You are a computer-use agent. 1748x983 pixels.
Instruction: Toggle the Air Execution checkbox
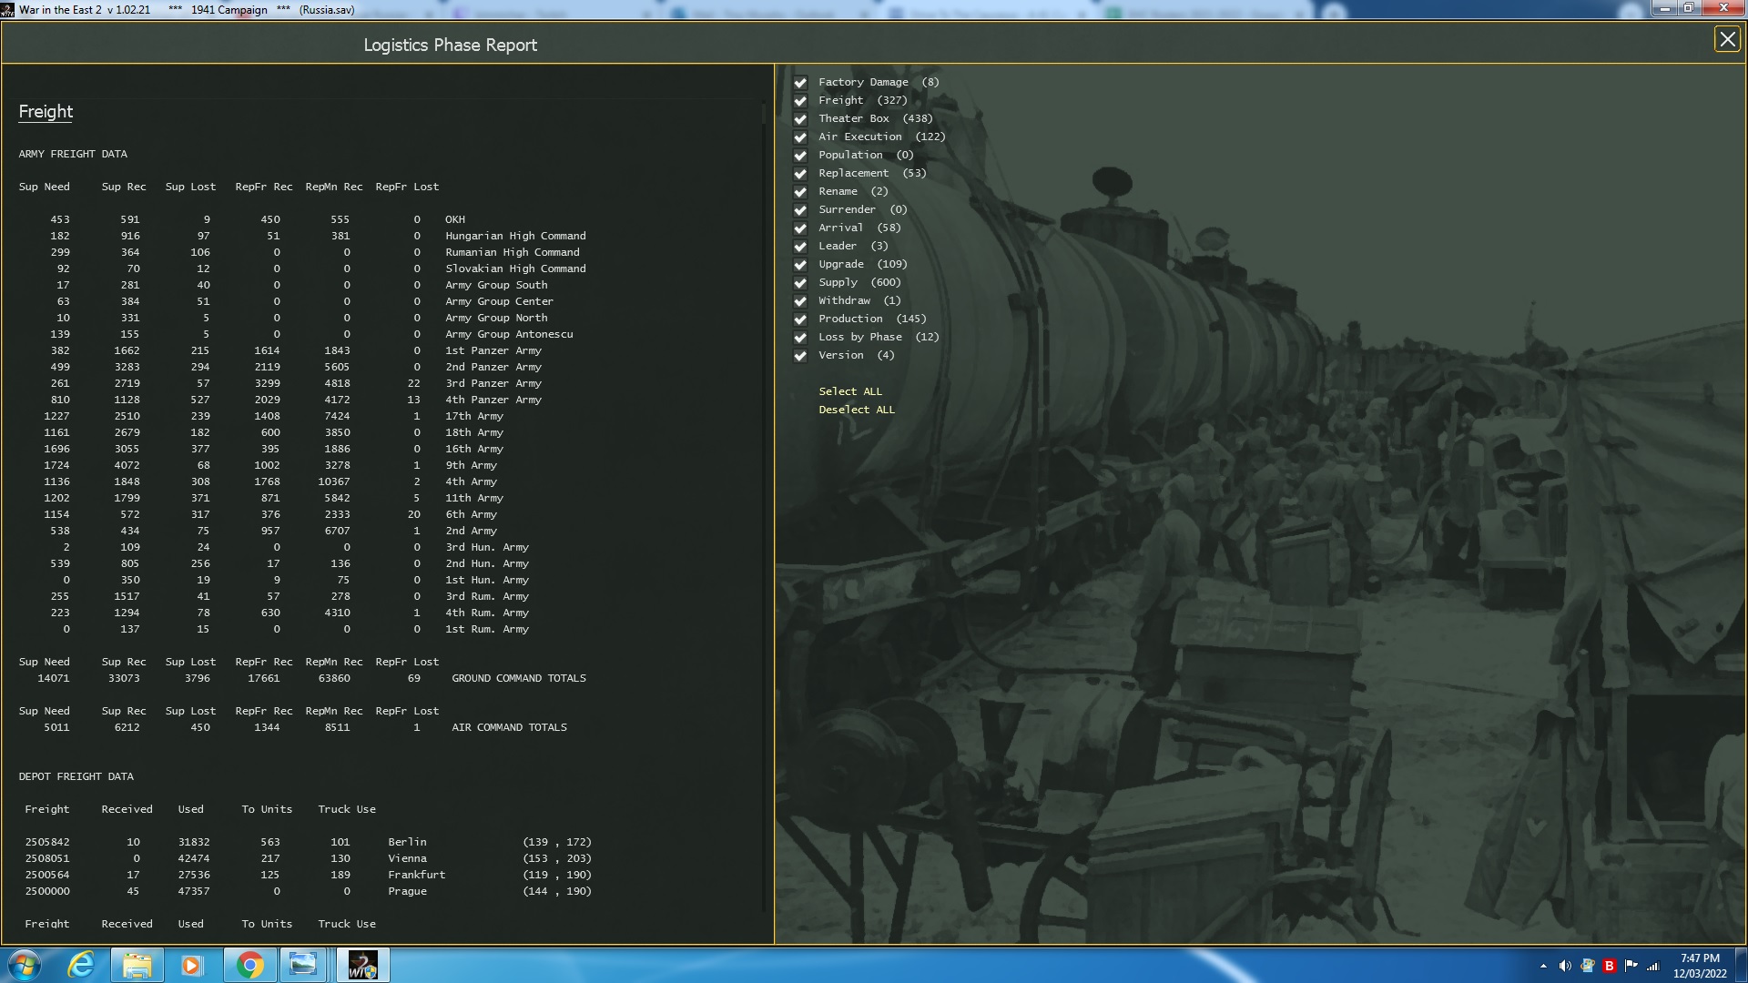point(800,137)
